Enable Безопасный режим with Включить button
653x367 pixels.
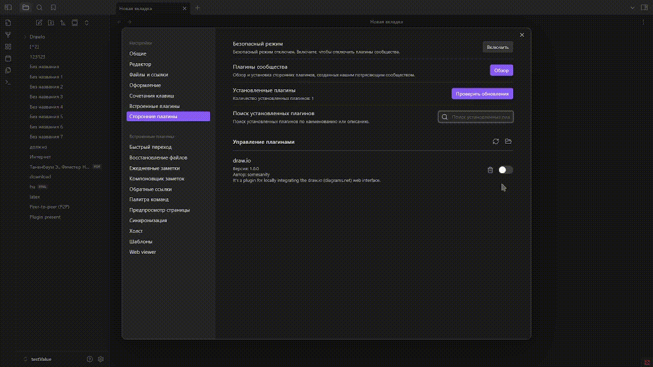click(497, 46)
